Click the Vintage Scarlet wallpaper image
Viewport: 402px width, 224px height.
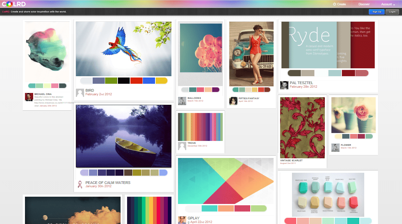coord(302,127)
